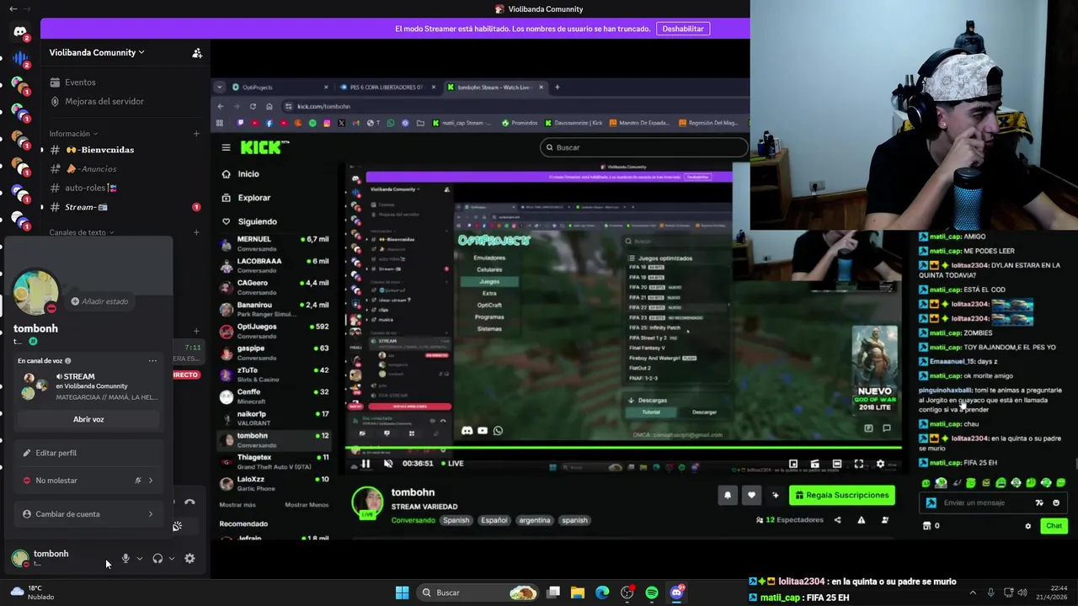
Task: Open emoji picker in Kick chat
Action: coord(1056,503)
